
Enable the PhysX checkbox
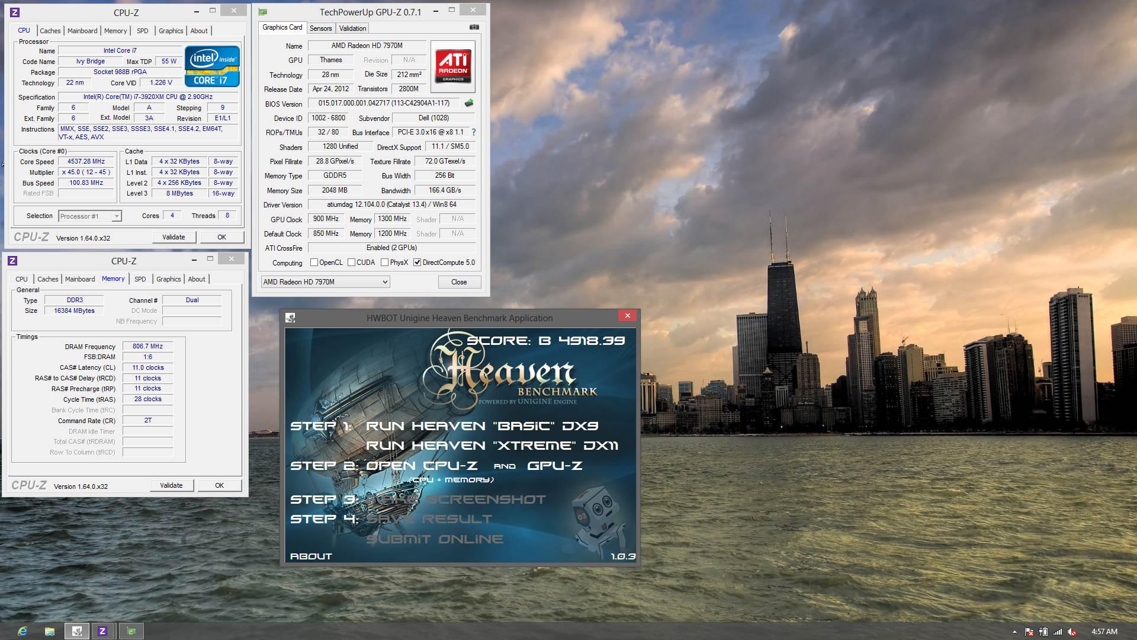coord(385,263)
